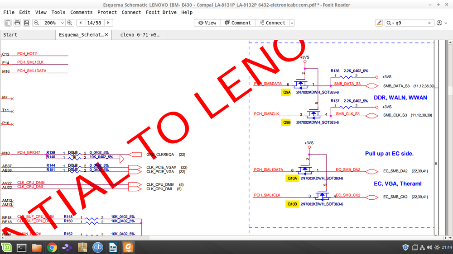Select the highlighter tool icon
This screenshot has width=453, height=254.
[379, 23]
